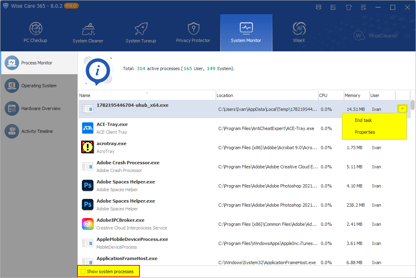
Task: Click the acrotray.exe warning icon
Action: click(x=88, y=147)
